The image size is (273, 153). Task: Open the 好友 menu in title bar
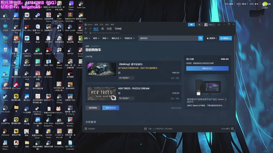click(101, 24)
